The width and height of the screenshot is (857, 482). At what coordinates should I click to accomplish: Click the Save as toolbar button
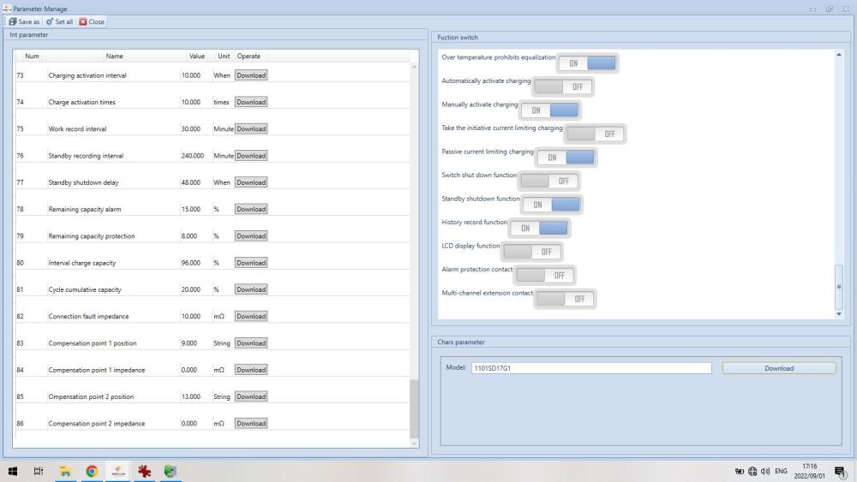click(x=24, y=22)
